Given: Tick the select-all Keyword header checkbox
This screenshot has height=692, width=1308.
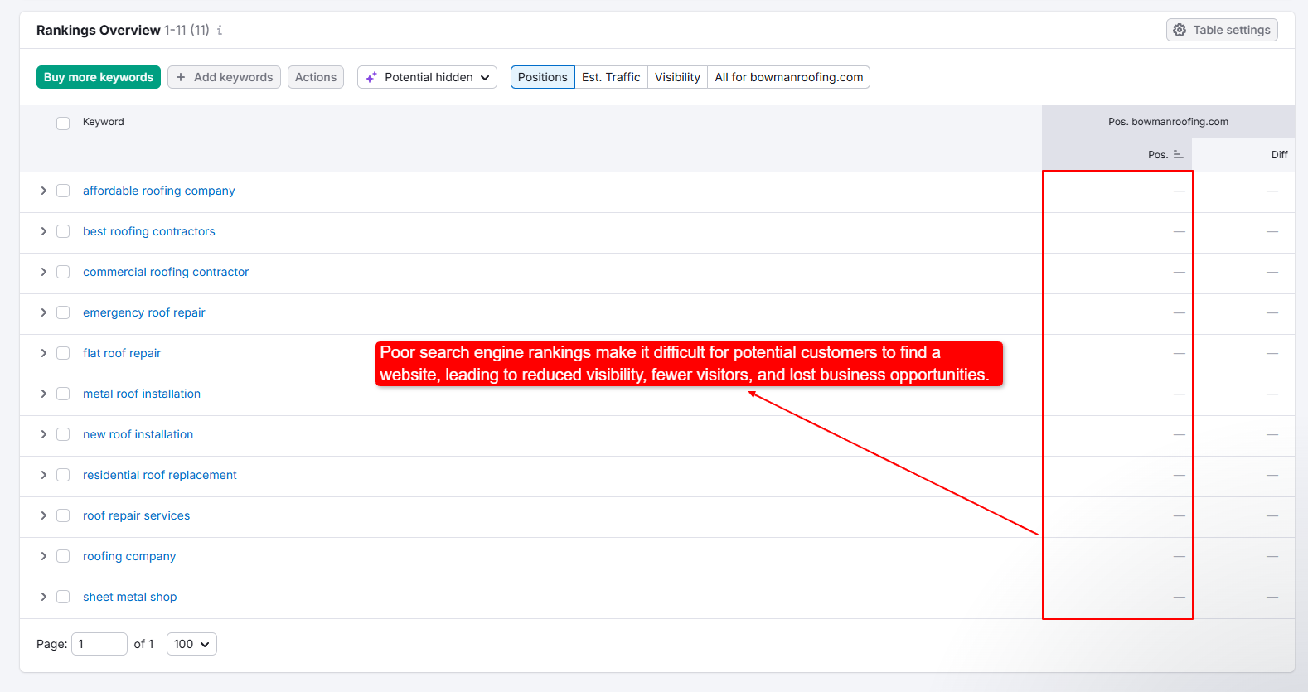Looking at the screenshot, I should point(63,123).
